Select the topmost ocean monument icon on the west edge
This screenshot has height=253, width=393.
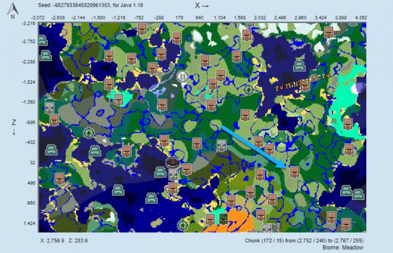(x=43, y=41)
